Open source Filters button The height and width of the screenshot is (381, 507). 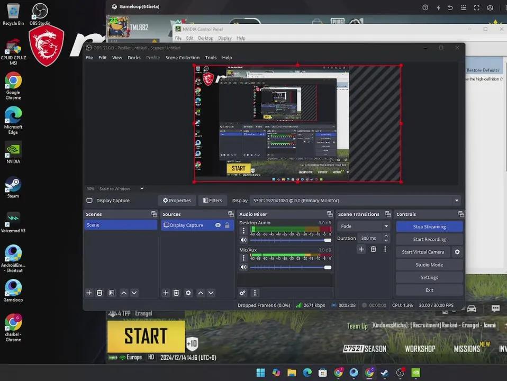point(212,201)
